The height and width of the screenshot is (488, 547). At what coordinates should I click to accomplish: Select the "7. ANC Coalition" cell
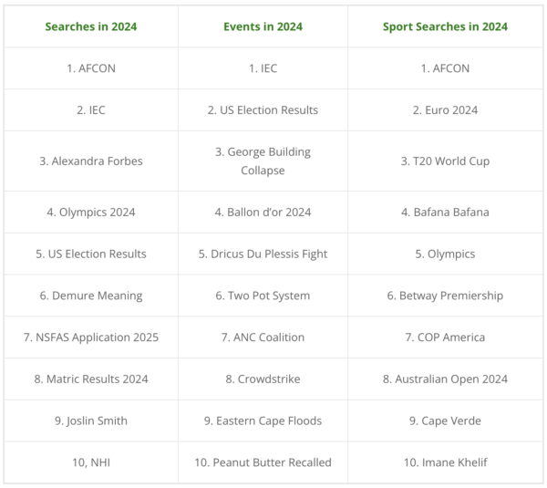click(x=263, y=337)
